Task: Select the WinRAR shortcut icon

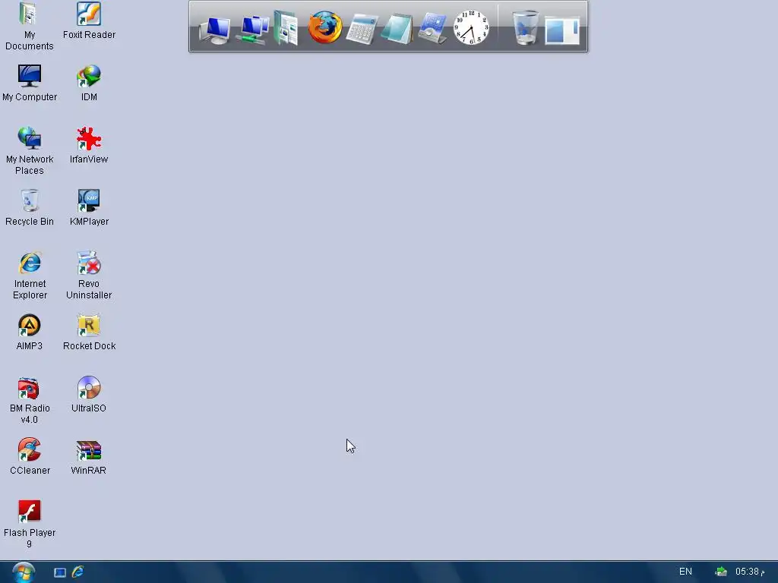Action: (x=89, y=456)
